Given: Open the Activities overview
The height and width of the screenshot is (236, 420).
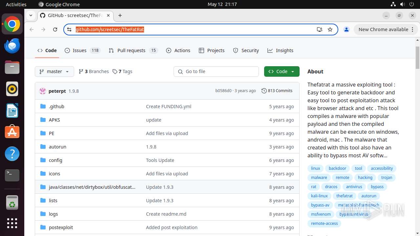Looking at the screenshot, I should tap(16, 4).
